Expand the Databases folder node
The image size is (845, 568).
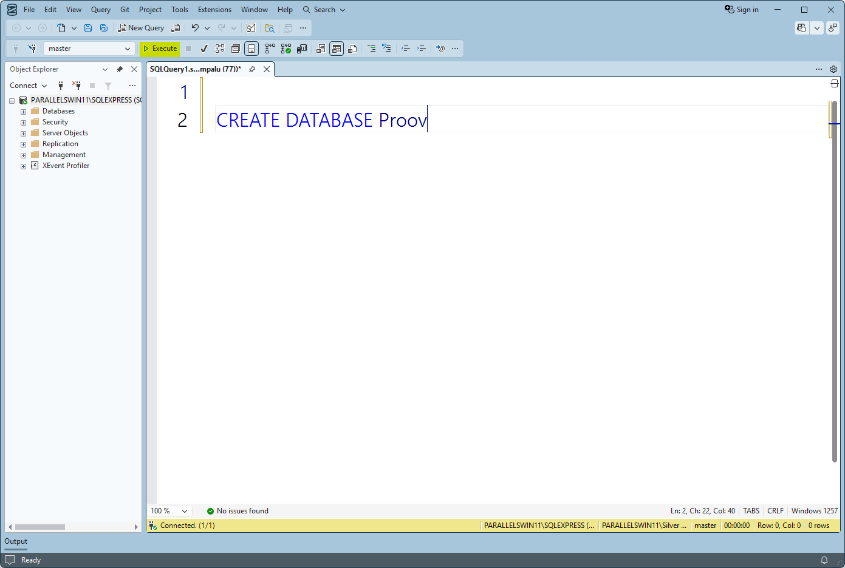coord(23,112)
